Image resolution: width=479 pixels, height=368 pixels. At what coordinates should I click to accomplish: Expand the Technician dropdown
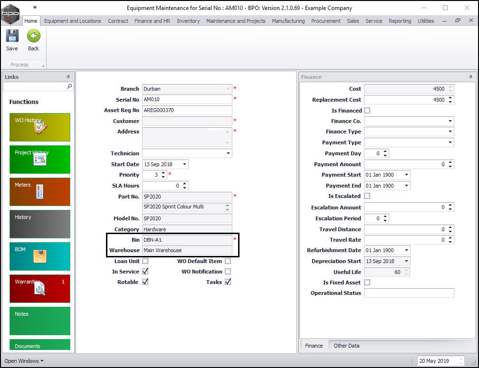pos(228,153)
